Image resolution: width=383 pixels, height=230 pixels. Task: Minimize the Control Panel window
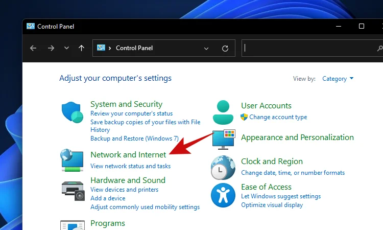(x=339, y=26)
